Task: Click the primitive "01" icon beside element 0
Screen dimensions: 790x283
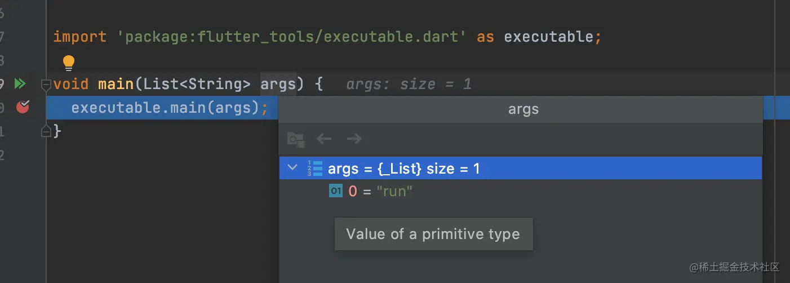Action: [x=336, y=191]
